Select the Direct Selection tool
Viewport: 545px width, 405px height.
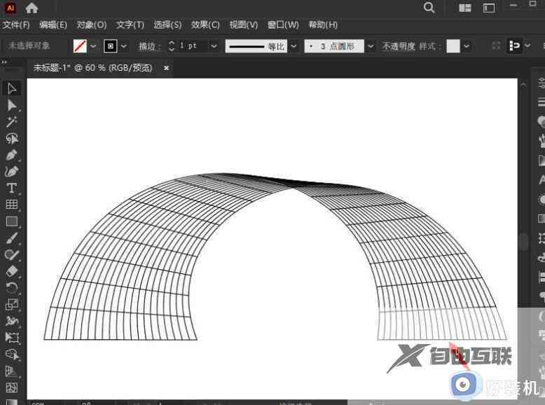(x=12, y=105)
